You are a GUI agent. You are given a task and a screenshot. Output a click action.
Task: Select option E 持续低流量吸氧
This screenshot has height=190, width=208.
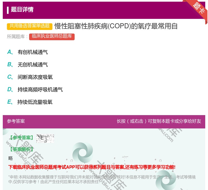click(x=30, y=102)
